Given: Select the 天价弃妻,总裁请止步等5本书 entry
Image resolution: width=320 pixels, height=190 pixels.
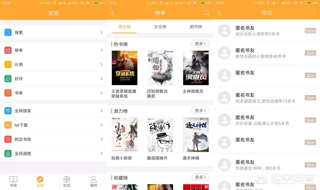Looking at the screenshot, I should click(267, 120).
